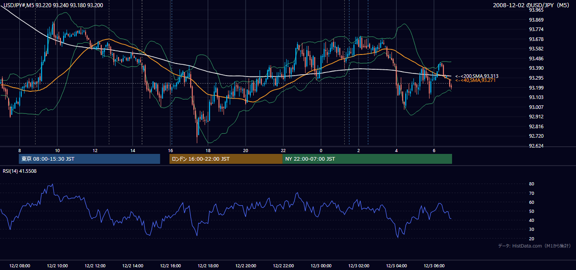
Task: Click RSI scale level 50
Action: tap(531, 211)
